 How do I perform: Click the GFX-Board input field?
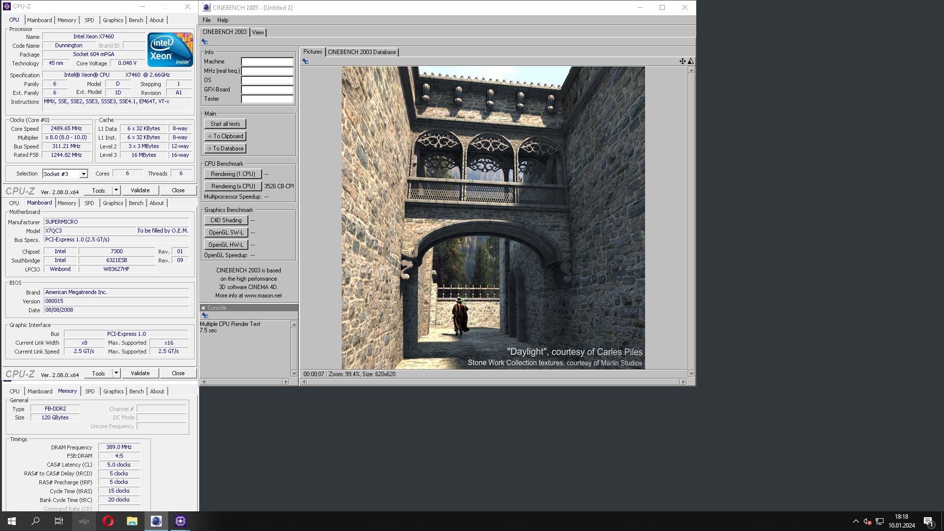(267, 89)
